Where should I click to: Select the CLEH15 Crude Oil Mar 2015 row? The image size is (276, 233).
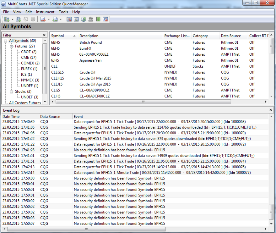[x=159, y=78]
